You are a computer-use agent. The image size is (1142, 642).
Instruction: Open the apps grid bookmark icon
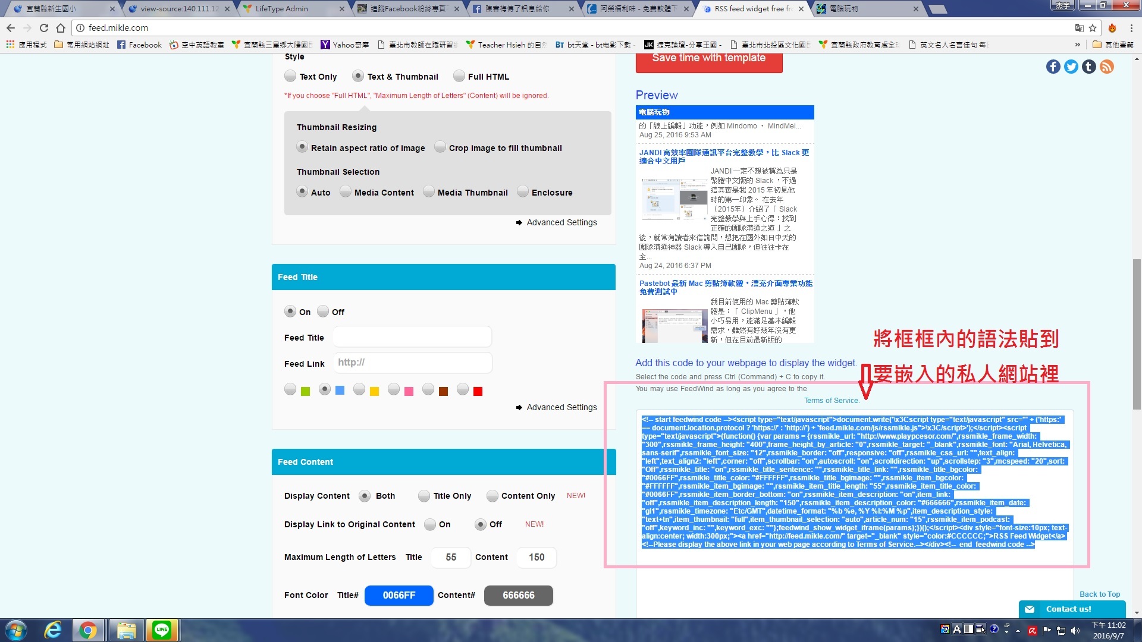[10, 45]
